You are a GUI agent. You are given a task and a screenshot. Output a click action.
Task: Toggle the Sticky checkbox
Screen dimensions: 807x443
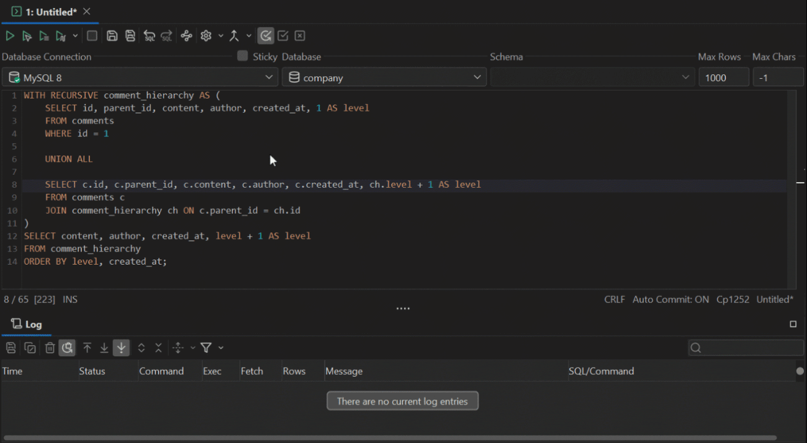coord(243,56)
